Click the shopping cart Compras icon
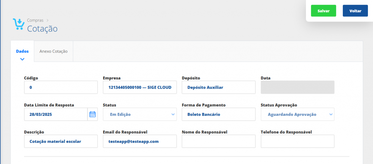373x164 pixels. (x=18, y=24)
